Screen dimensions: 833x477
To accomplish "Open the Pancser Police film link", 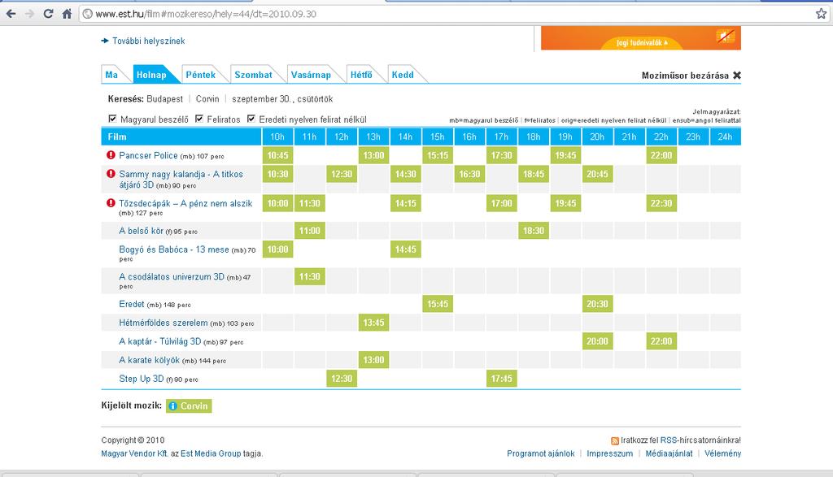I will pyautogui.click(x=148, y=155).
